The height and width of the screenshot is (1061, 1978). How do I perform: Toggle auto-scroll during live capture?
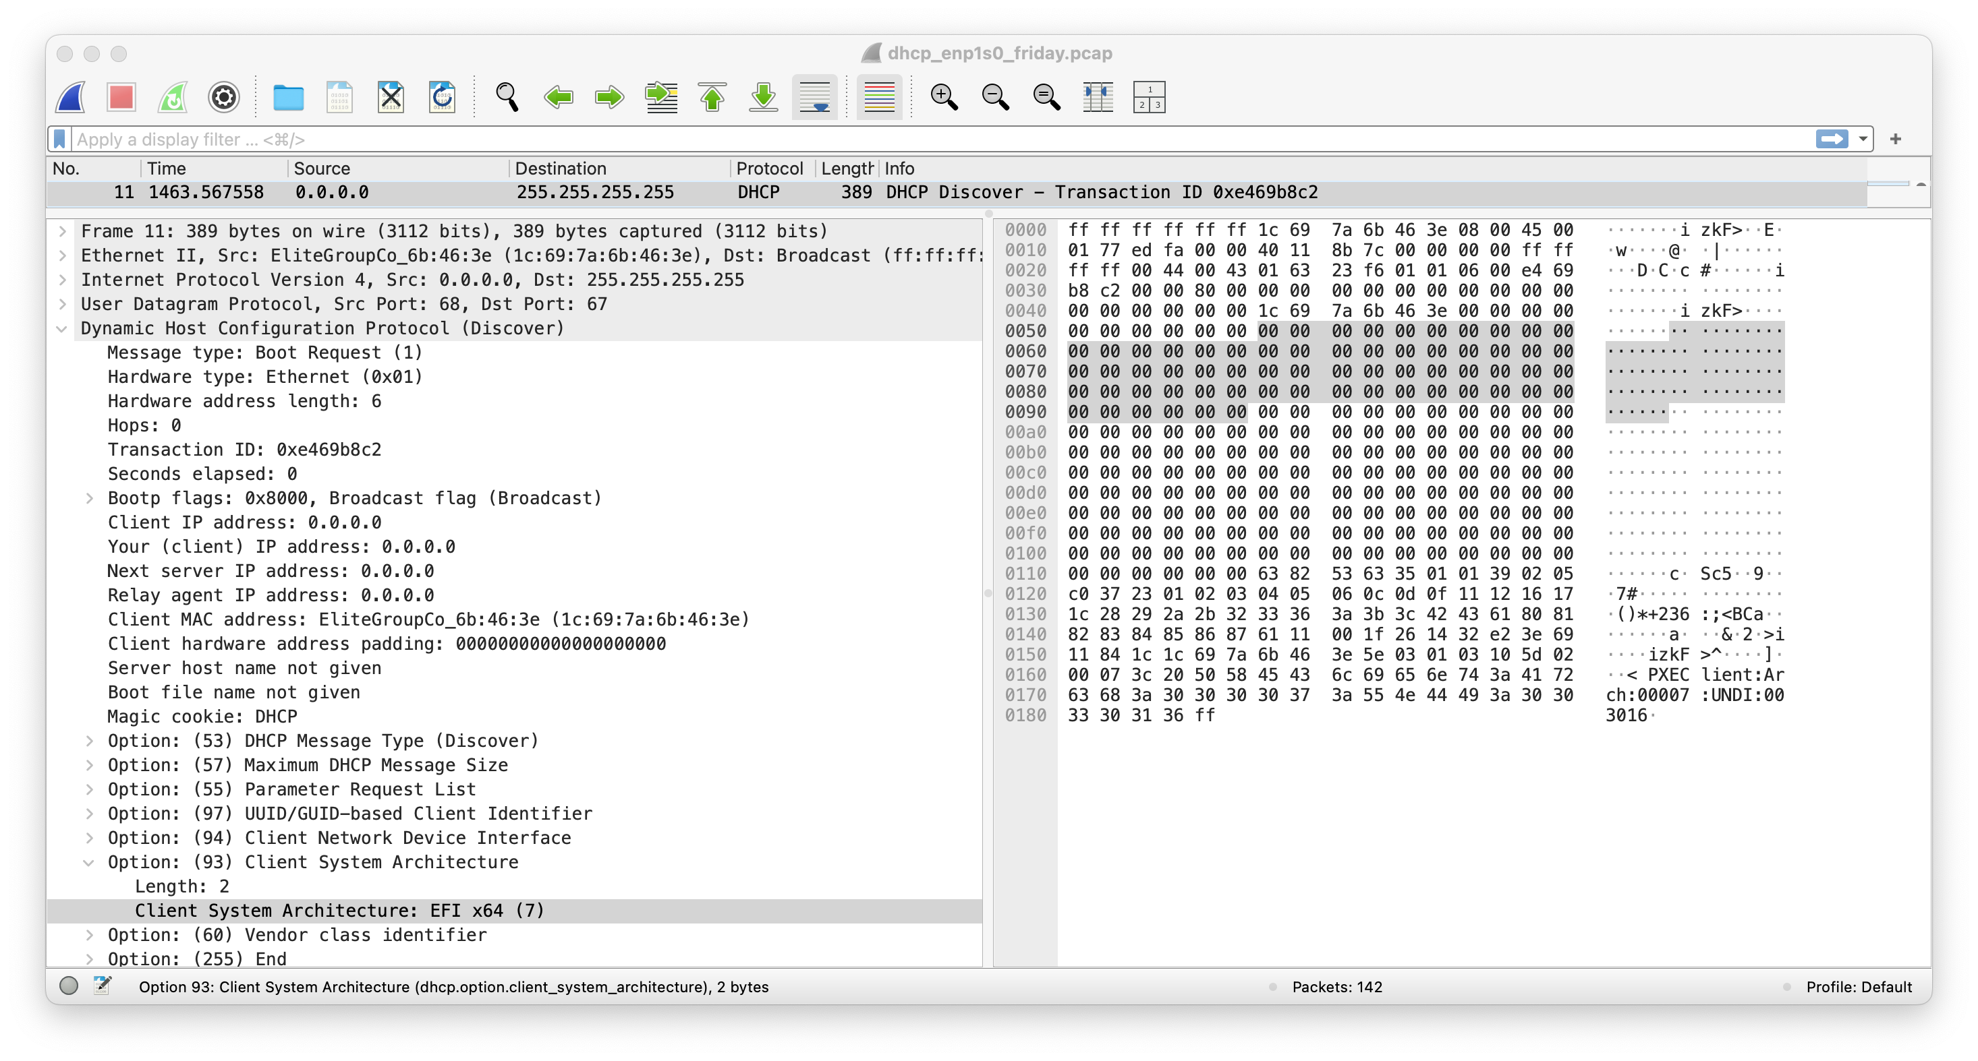(x=815, y=98)
